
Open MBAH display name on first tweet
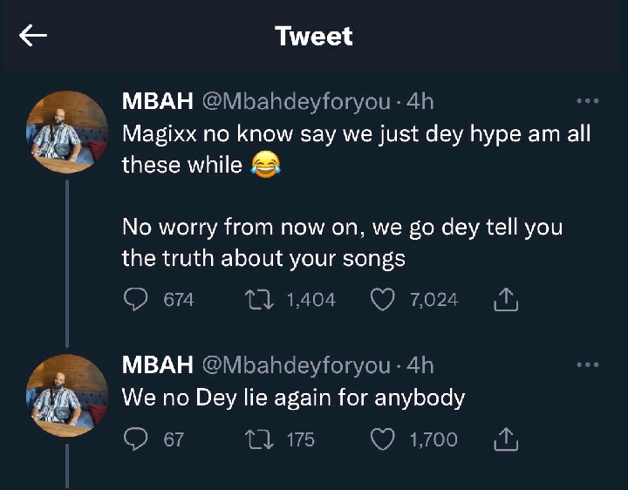tap(158, 102)
